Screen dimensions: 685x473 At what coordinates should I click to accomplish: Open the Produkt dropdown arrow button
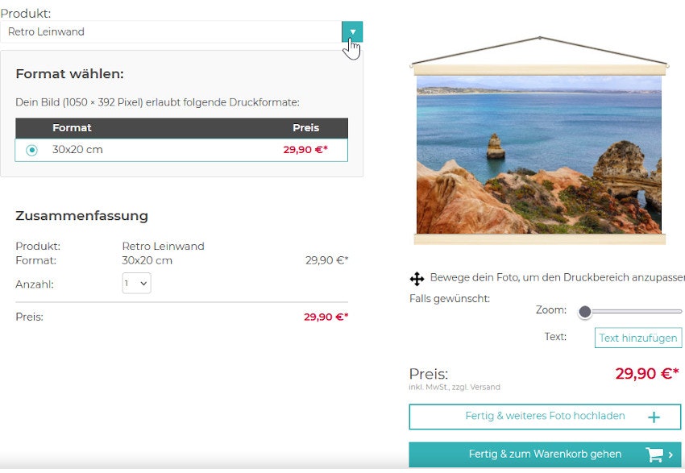click(x=352, y=31)
